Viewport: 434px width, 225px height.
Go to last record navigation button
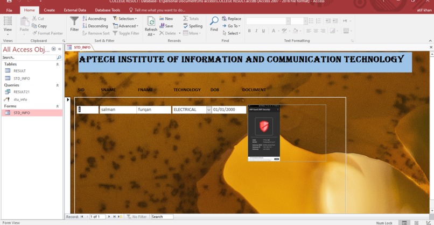114,217
